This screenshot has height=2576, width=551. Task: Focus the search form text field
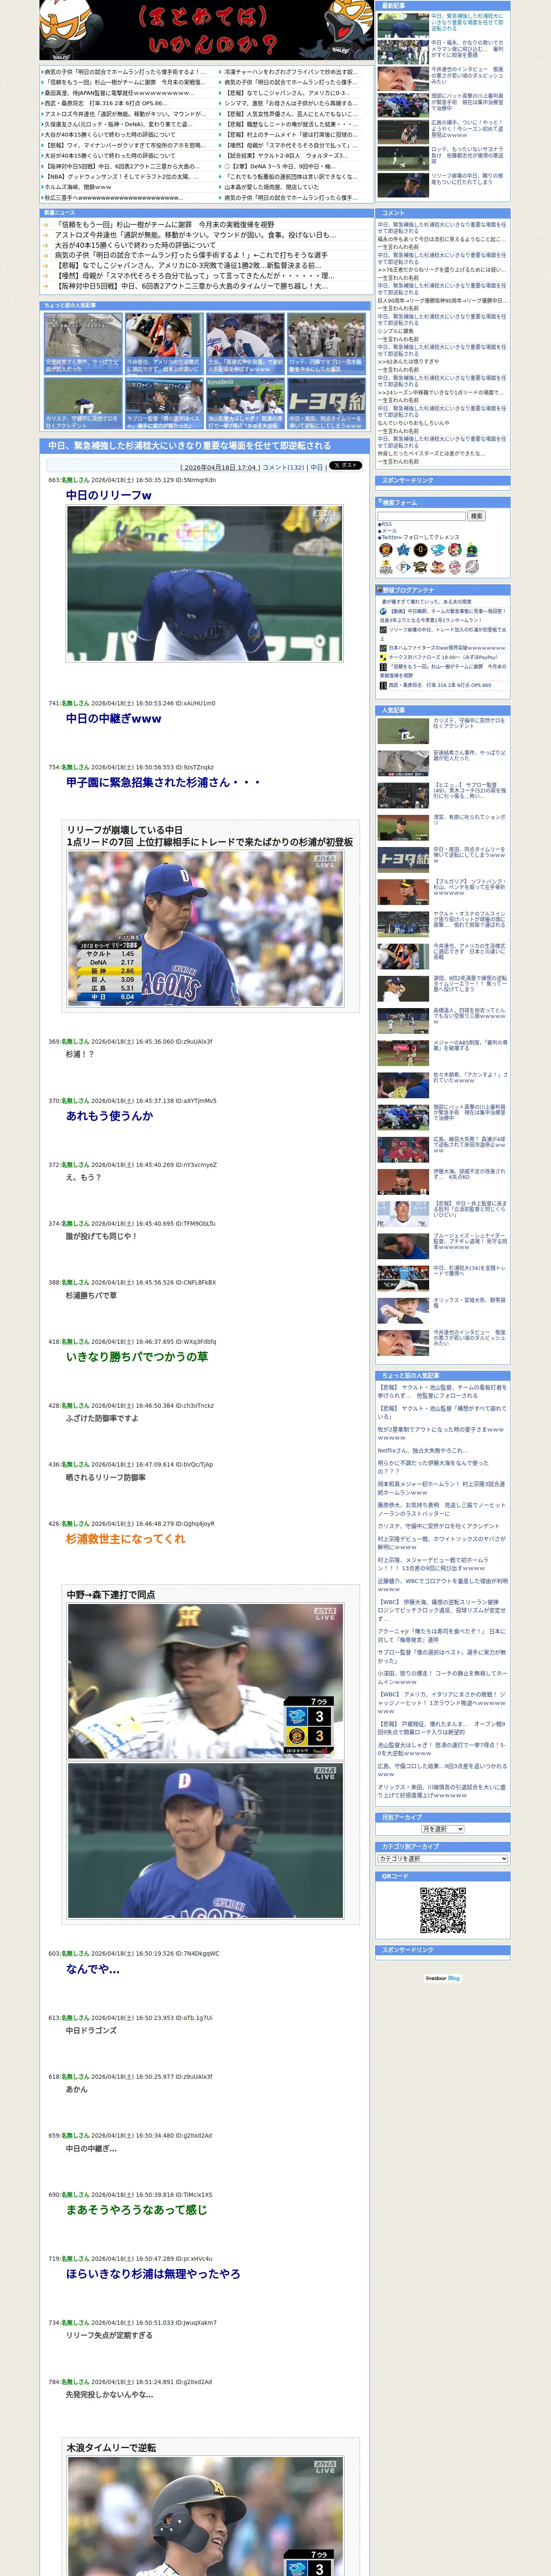pos(422,516)
